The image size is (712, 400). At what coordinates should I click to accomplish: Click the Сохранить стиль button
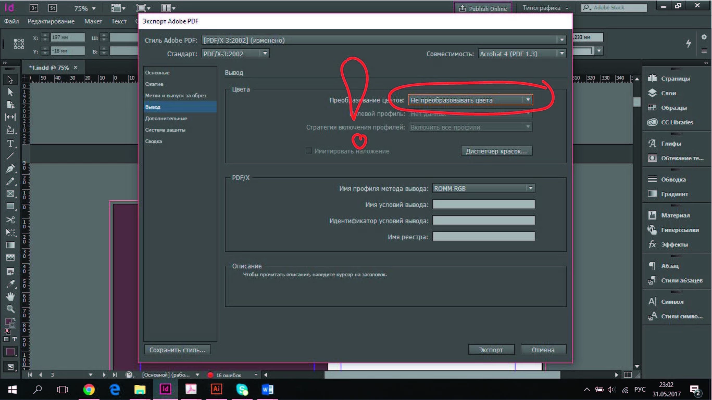click(177, 350)
